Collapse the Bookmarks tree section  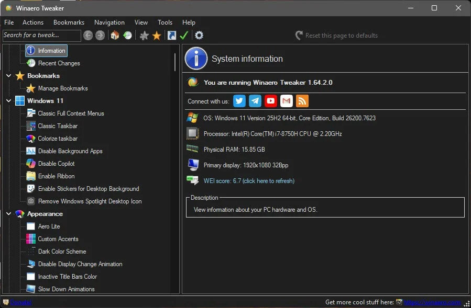click(x=9, y=76)
